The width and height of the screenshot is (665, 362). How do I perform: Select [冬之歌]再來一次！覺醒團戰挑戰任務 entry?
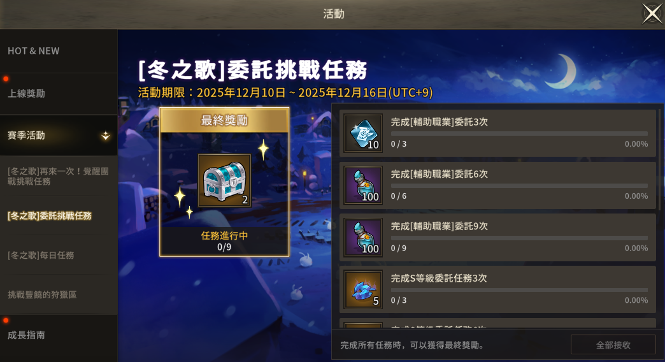point(59,176)
